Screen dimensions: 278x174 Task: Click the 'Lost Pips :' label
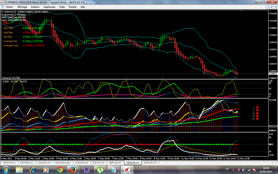8,32
